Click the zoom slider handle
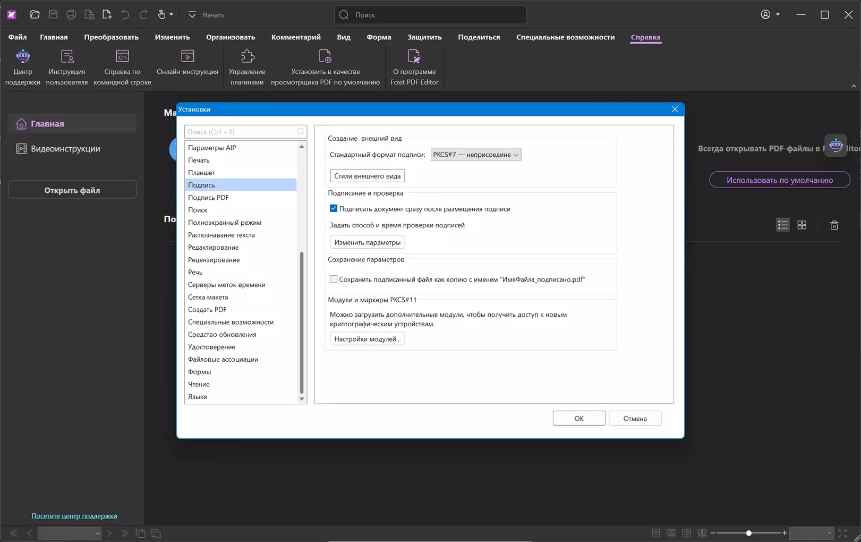 (748, 533)
